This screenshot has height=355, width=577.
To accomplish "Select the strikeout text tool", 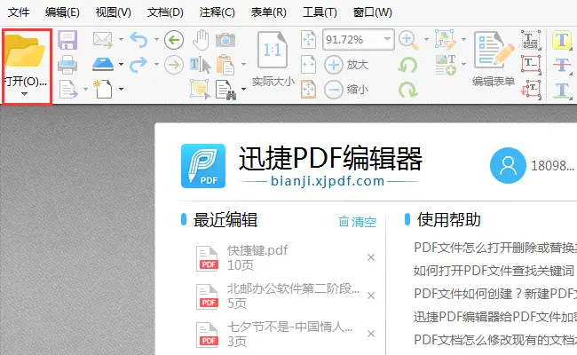I will 562,65.
